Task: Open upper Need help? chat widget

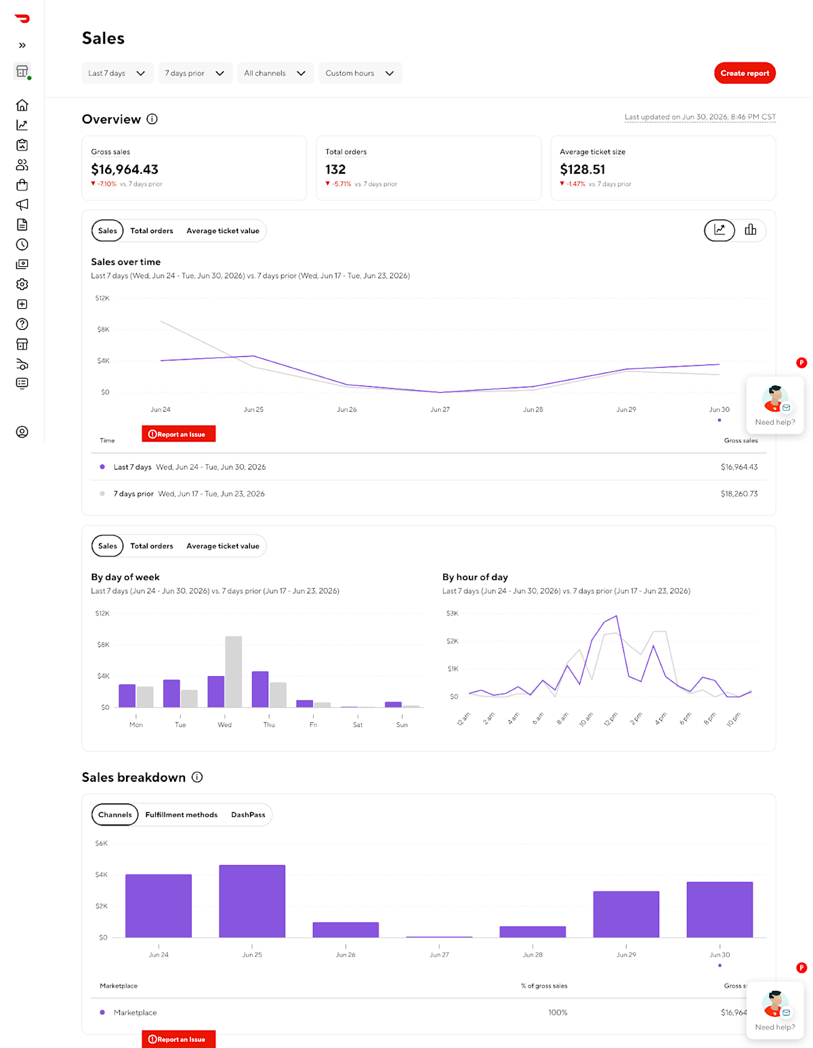Action: (775, 405)
